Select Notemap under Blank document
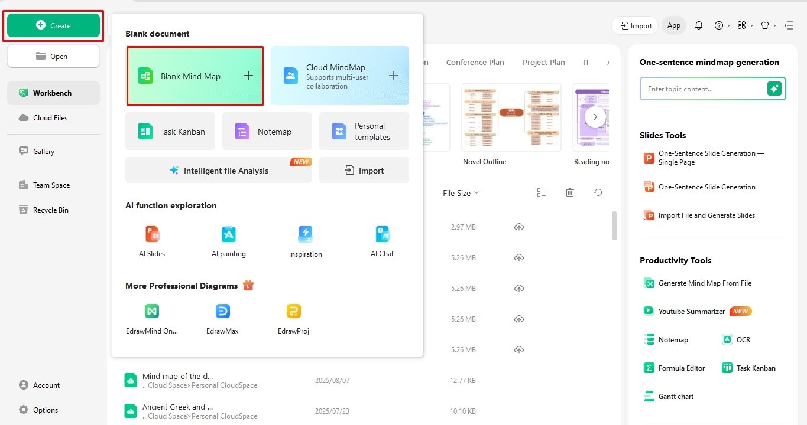This screenshot has height=425, width=807. (x=267, y=131)
